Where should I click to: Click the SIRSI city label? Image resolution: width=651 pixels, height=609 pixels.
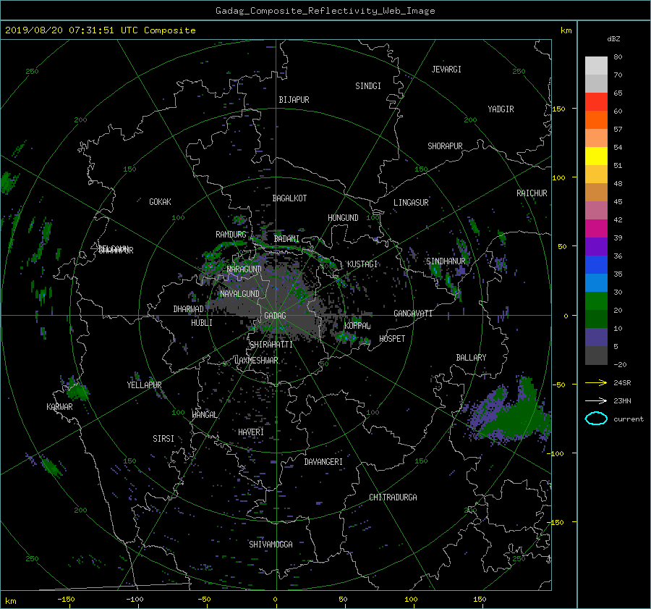point(163,439)
